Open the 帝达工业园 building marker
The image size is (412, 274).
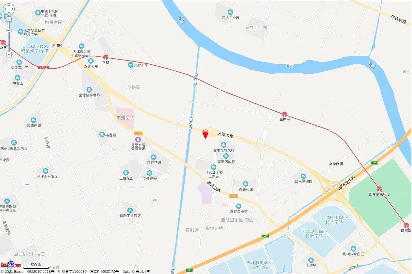pyautogui.click(x=230, y=12)
